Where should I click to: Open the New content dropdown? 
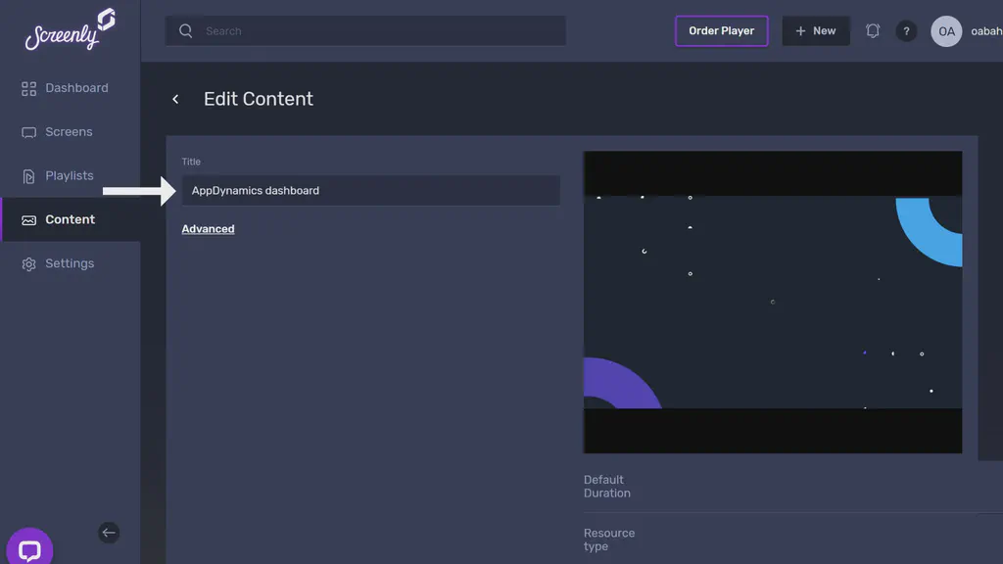click(x=816, y=30)
